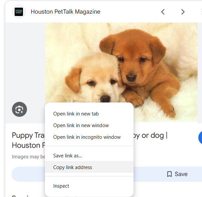The image size is (202, 197).
Task: Go to the previous image arrow
Action: 163,12
